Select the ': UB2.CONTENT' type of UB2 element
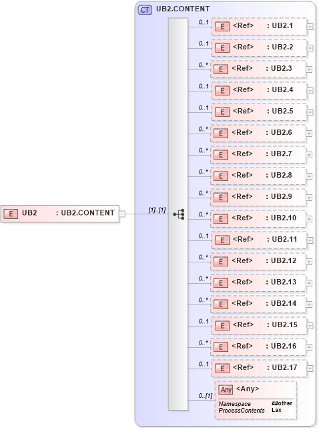The width and height of the screenshot is (319, 428). [85, 213]
